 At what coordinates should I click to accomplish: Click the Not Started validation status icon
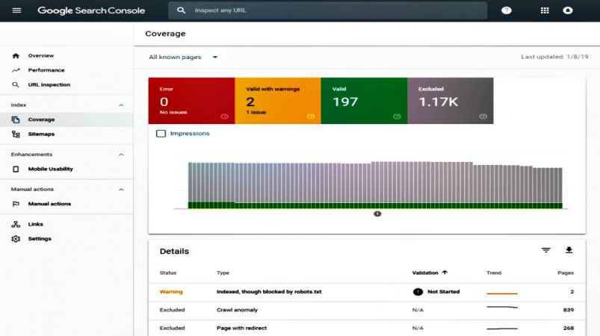pos(418,292)
